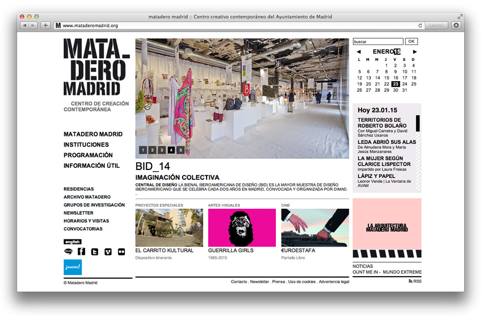Open Territorios de Roberto Bolaño event
The image size is (483, 316).
point(382,123)
